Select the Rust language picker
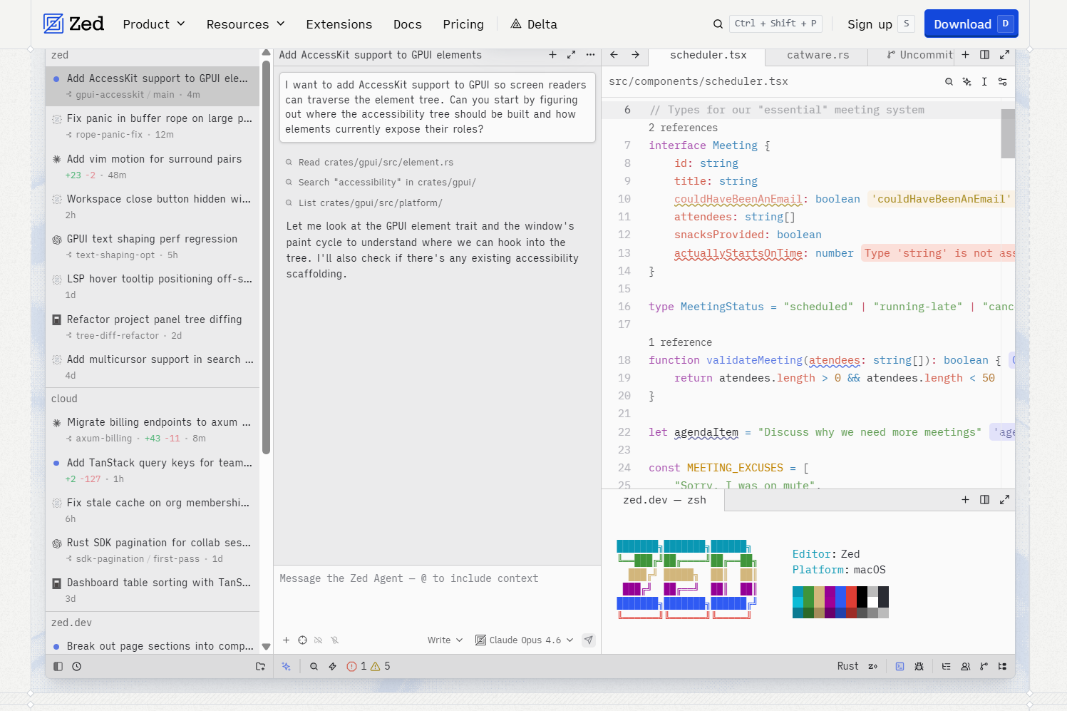Image resolution: width=1067 pixels, height=711 pixels. tap(847, 667)
